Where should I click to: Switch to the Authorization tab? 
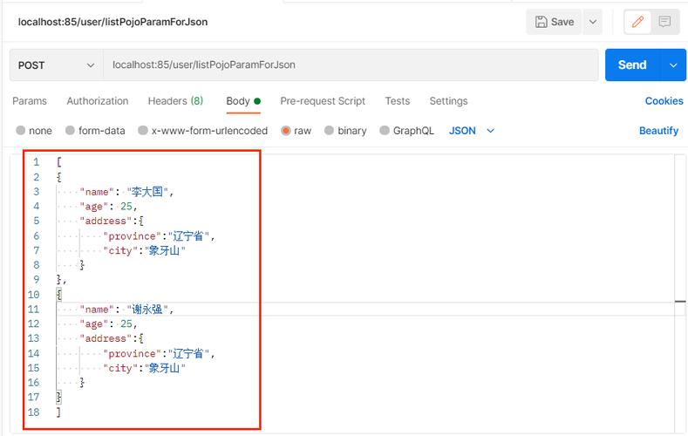point(98,101)
